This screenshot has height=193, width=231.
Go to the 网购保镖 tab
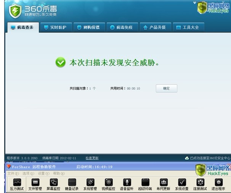coord(89,27)
